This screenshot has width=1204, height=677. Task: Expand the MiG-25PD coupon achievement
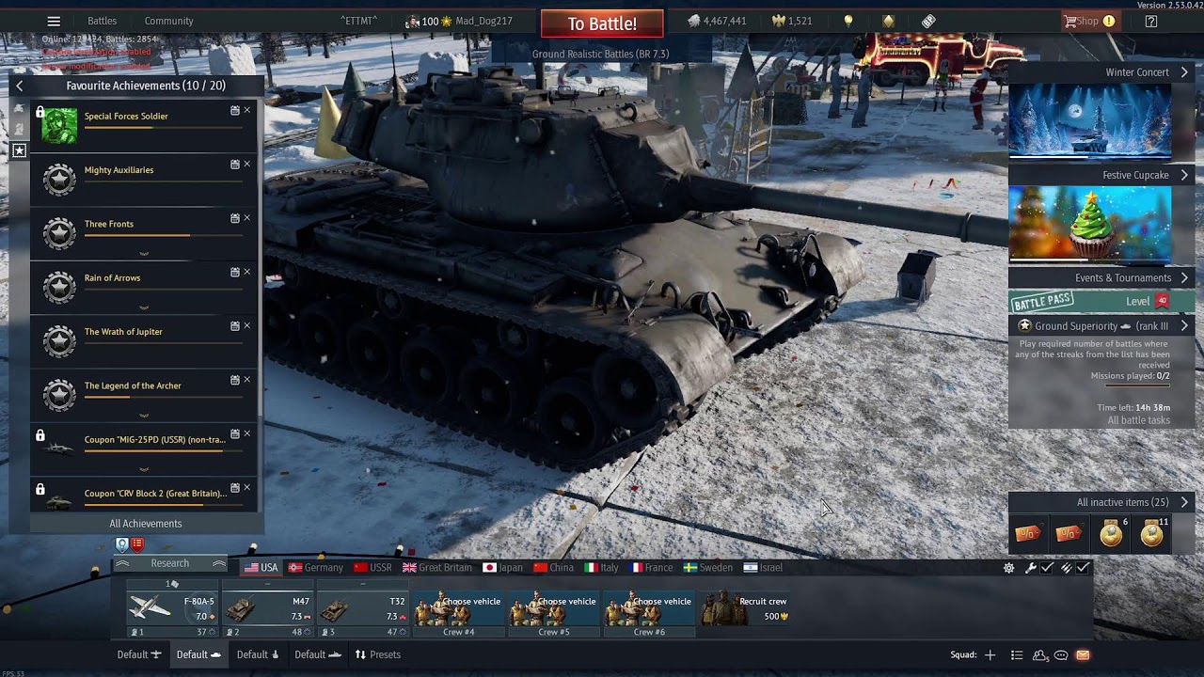point(144,468)
